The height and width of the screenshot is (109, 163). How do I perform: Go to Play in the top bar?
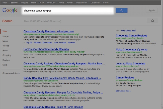[42, 3]
